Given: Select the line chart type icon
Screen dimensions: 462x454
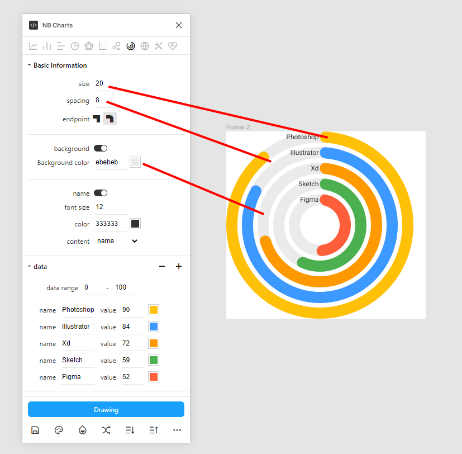Looking at the screenshot, I should coord(34,46).
